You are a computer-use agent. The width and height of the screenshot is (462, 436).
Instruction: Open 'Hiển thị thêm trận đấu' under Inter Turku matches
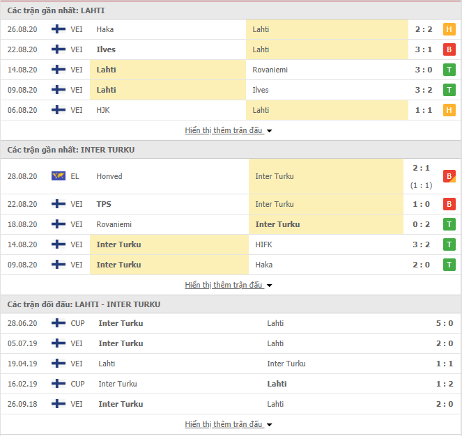(224, 285)
